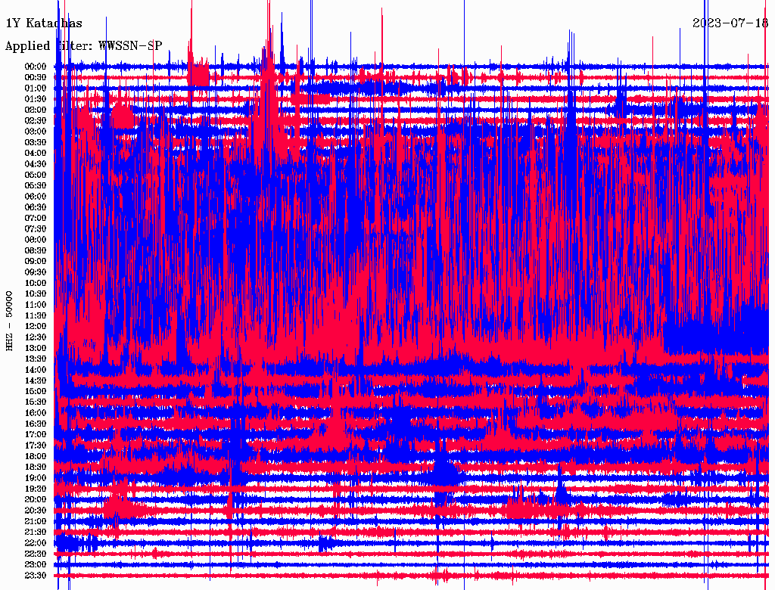Click the 04:30 time label
The height and width of the screenshot is (590, 775).
36,164
